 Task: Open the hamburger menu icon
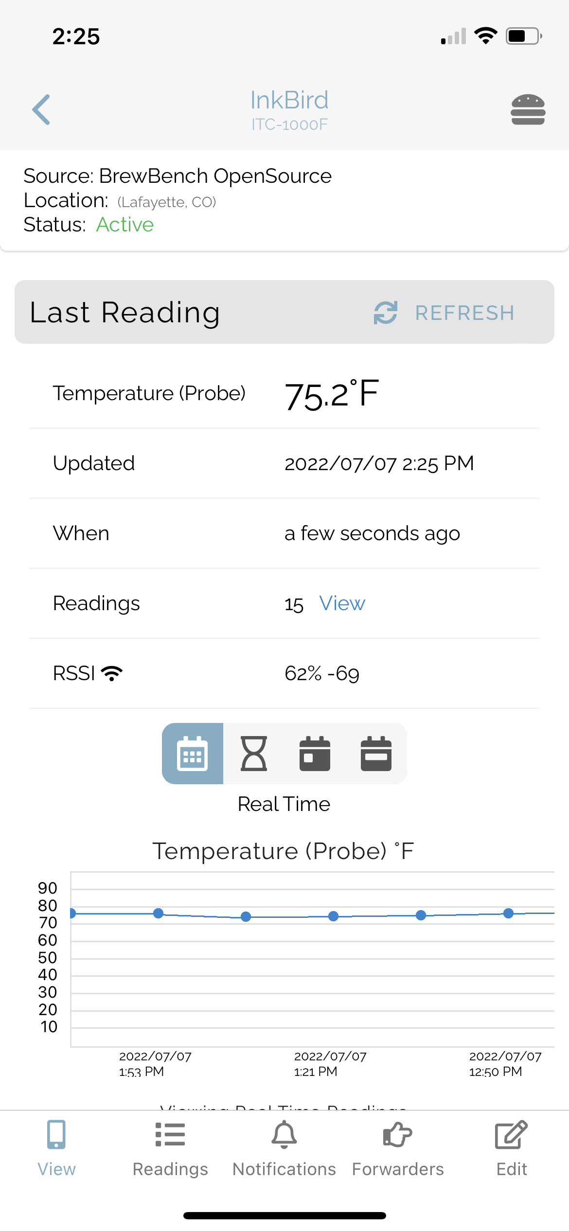pos(528,109)
